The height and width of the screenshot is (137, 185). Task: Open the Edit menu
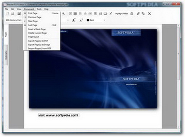13,9
